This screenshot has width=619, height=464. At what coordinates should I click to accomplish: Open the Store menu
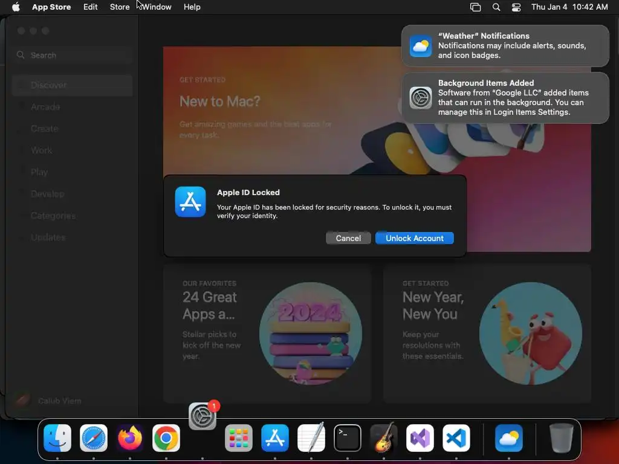pos(120,7)
